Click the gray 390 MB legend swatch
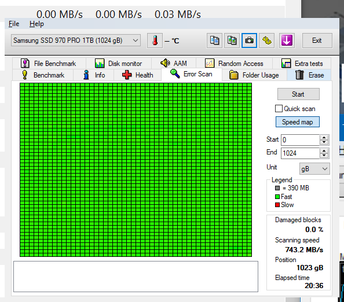Screen dimensions: 344x302 (x=277, y=188)
